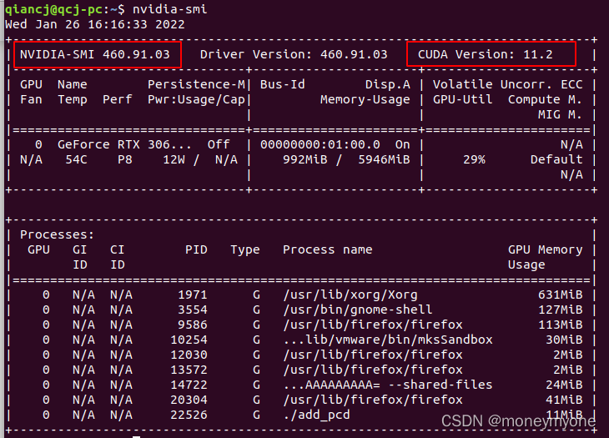Click the total memory value '5946MiB'
Screen dimensions: 609x438
point(384,159)
